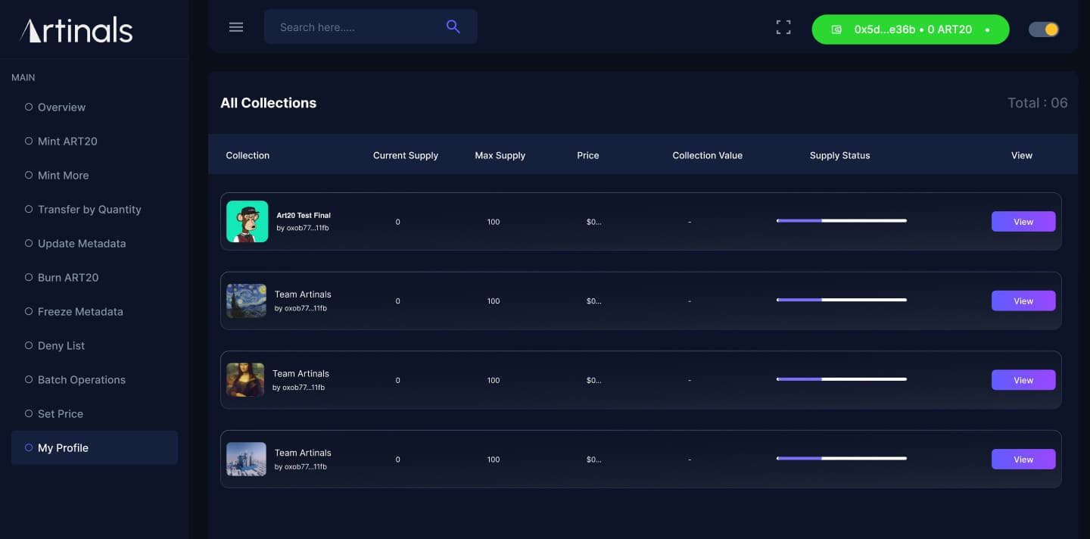Viewport: 1090px width, 539px height.
Task: Click the Current Supply column header
Action: coord(406,155)
